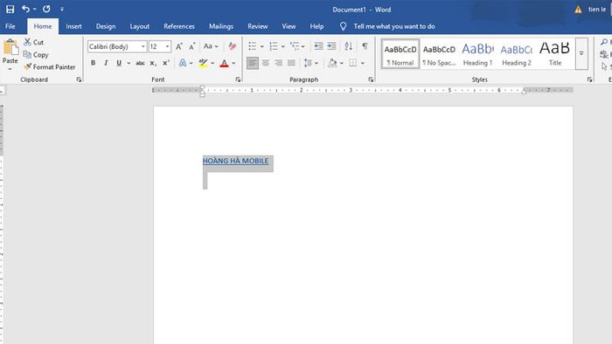
Task: Open line and paragraph spacing
Action: click(x=308, y=63)
